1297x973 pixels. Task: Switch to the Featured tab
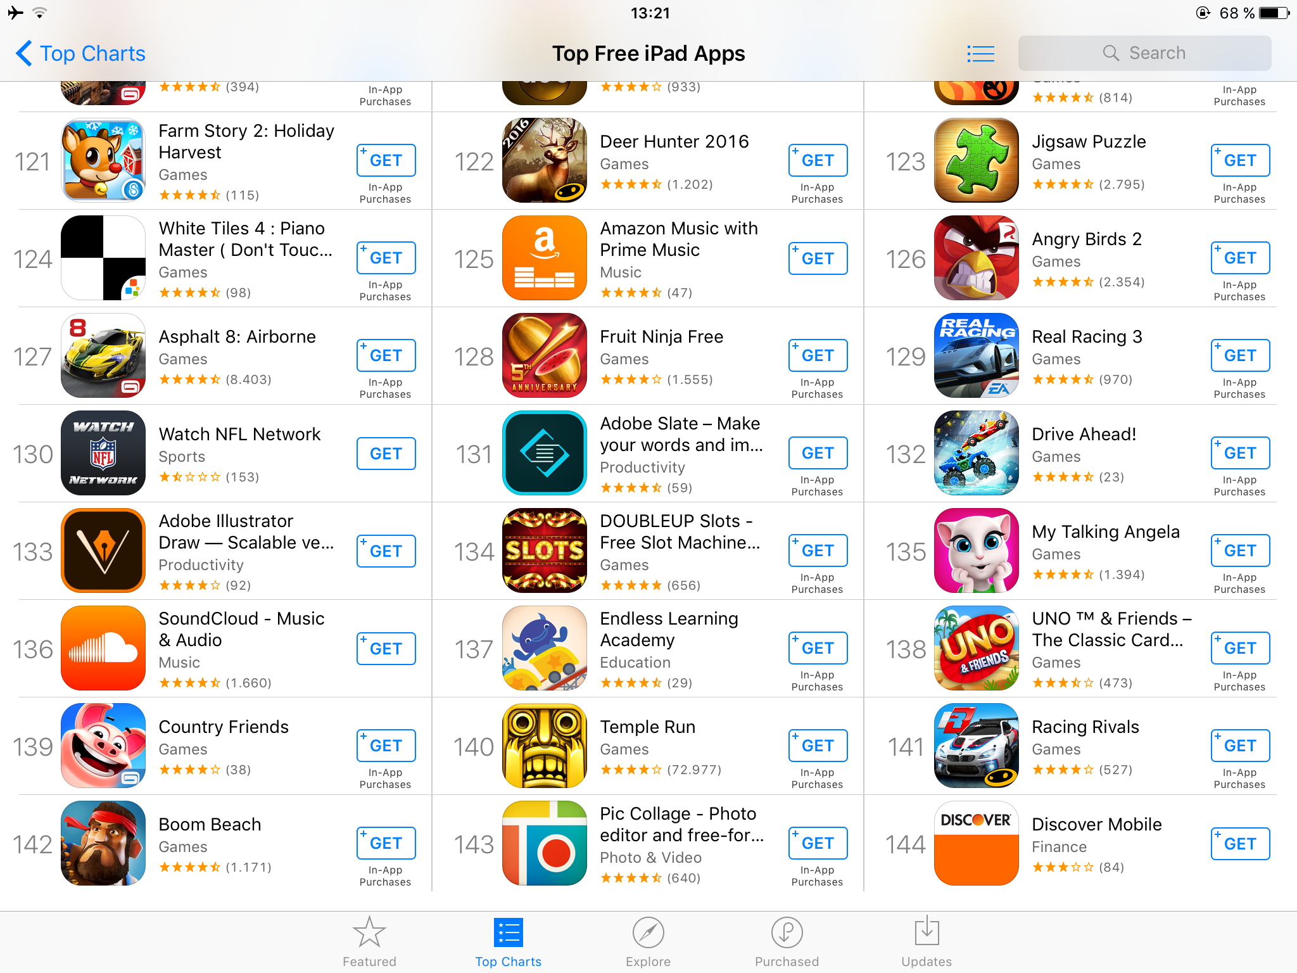[x=369, y=942]
